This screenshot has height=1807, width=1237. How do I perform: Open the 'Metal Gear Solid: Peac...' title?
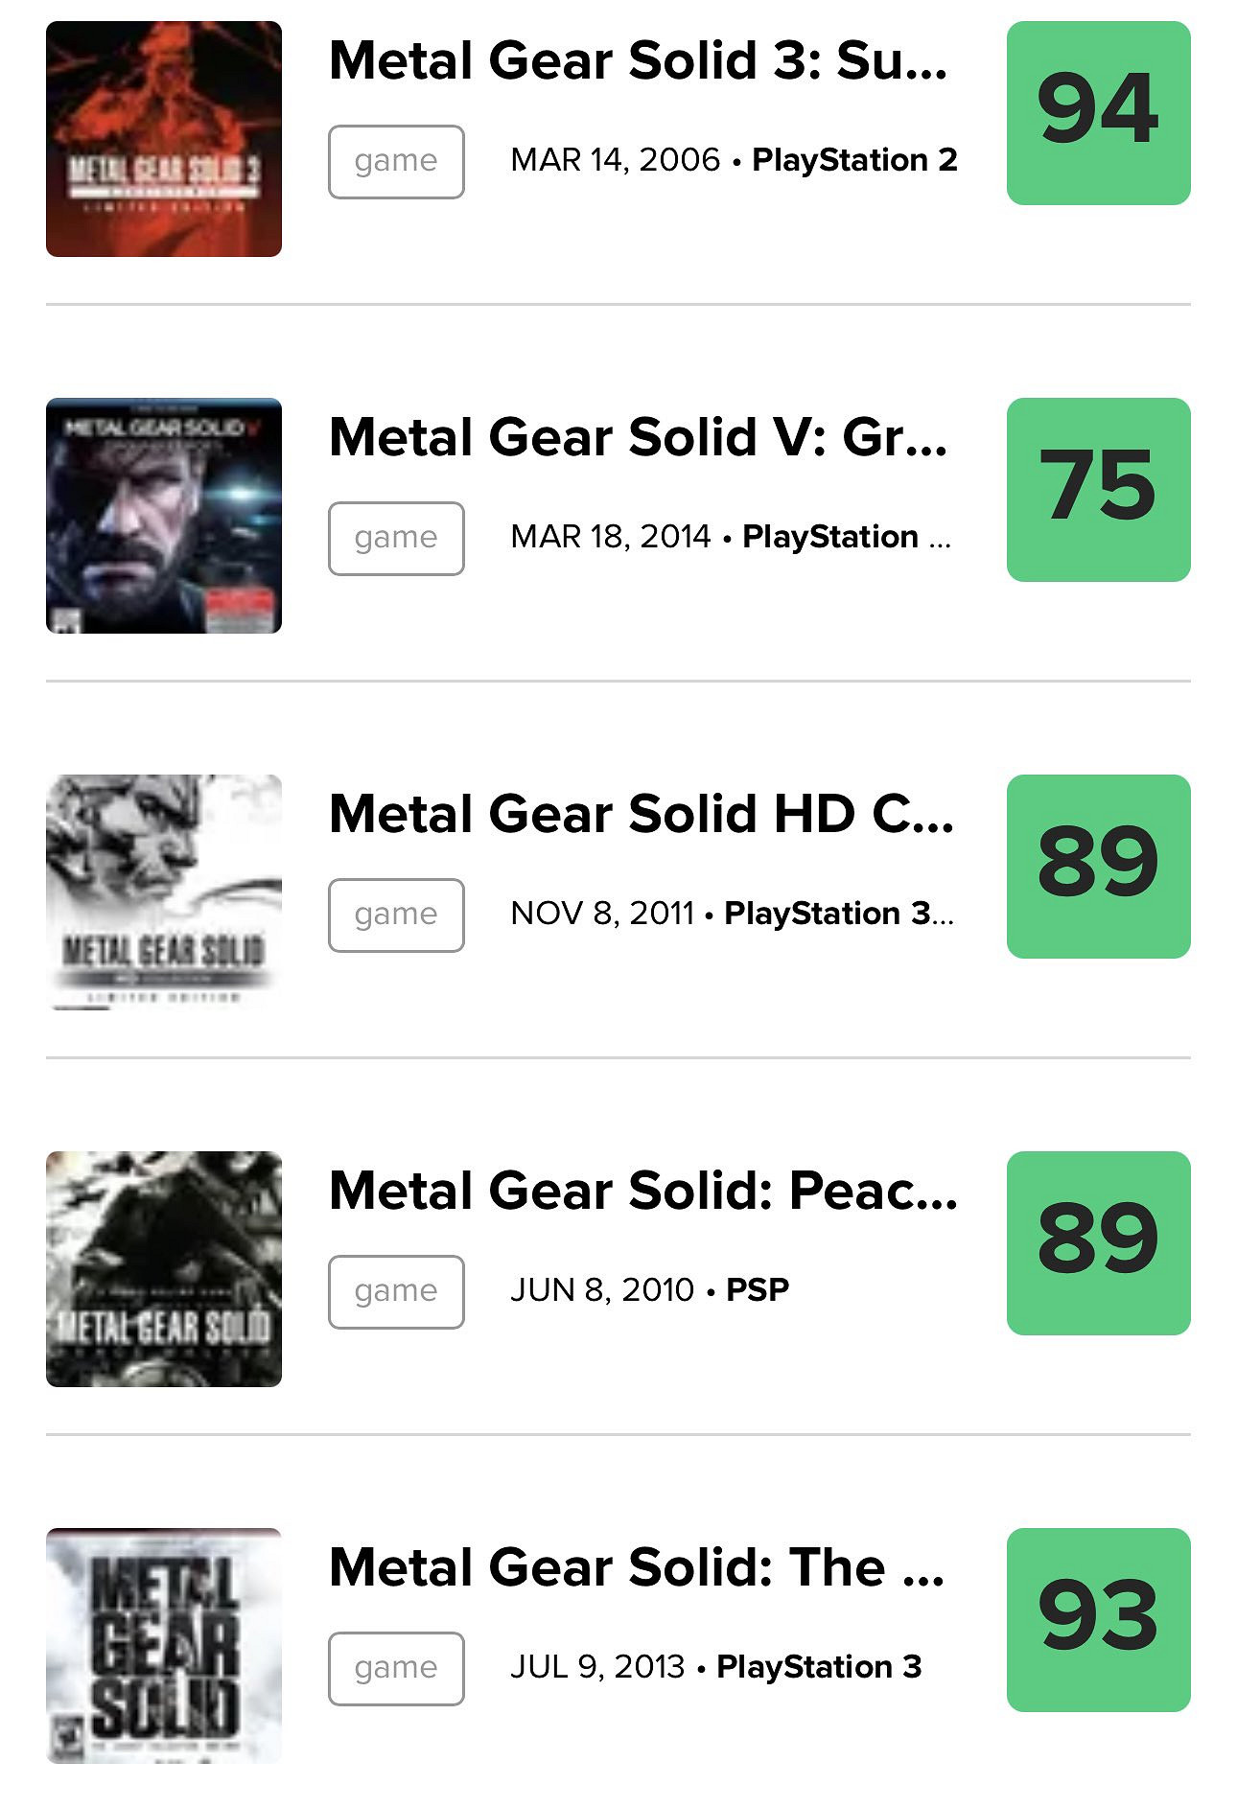coord(642,1191)
